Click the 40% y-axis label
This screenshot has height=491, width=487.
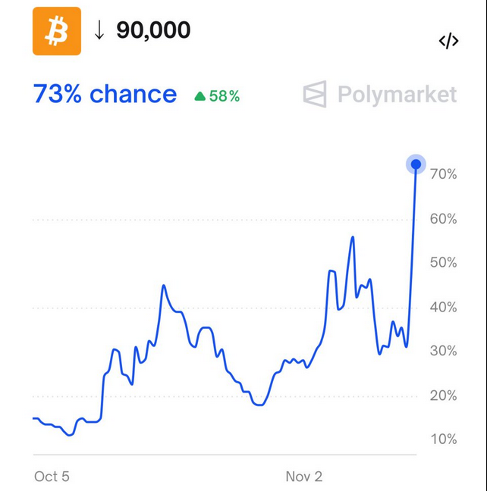pyautogui.click(x=443, y=308)
